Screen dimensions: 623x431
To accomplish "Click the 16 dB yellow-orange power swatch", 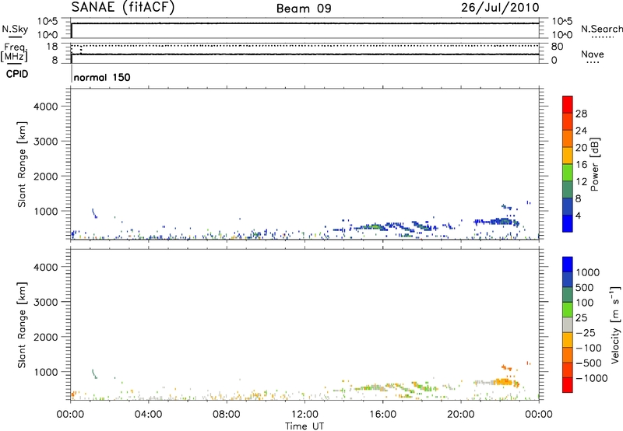I will click(568, 155).
